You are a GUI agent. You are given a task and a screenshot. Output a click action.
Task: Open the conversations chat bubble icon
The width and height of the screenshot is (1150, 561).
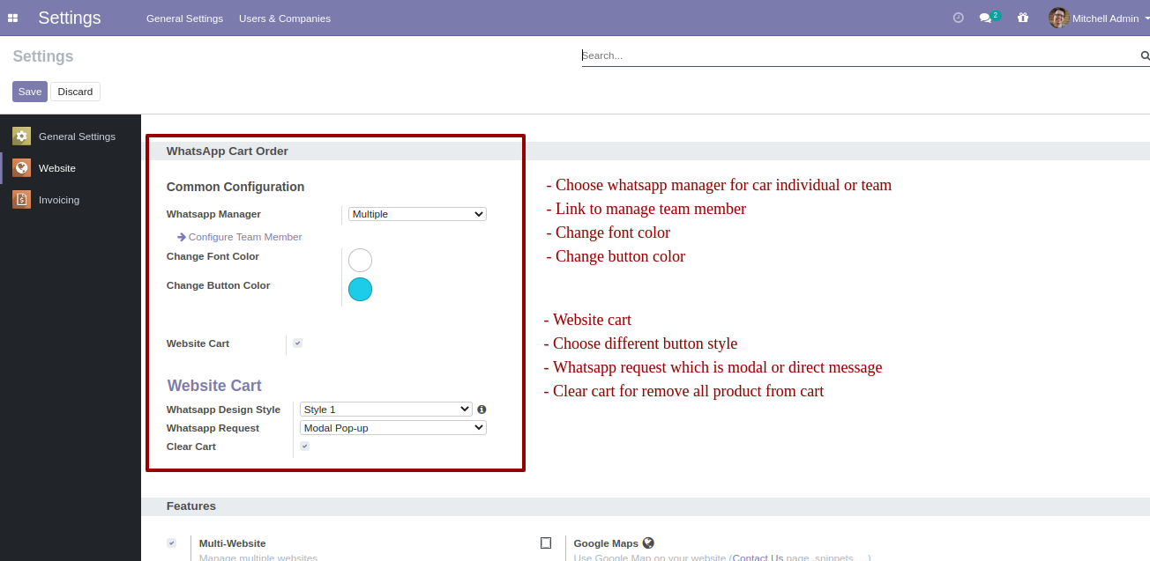point(986,18)
